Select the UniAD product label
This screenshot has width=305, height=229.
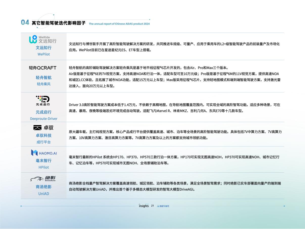point(43,194)
